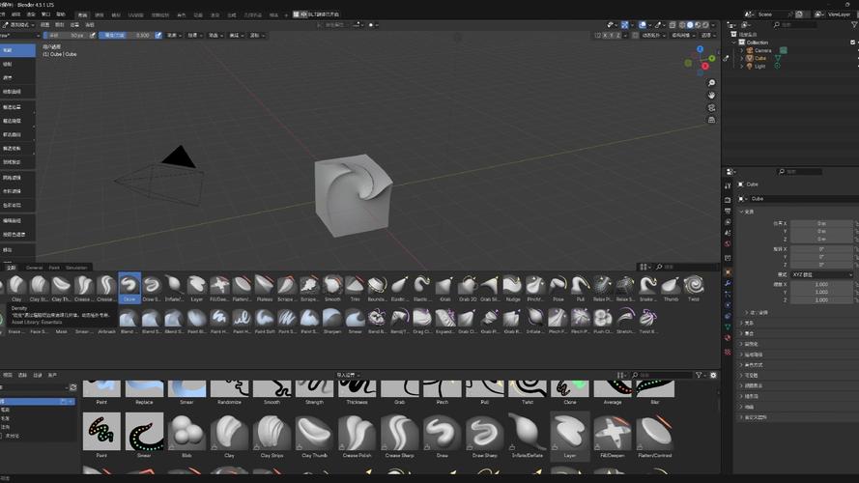
Task: Open the Render properties tab icon
Action: coord(728,200)
